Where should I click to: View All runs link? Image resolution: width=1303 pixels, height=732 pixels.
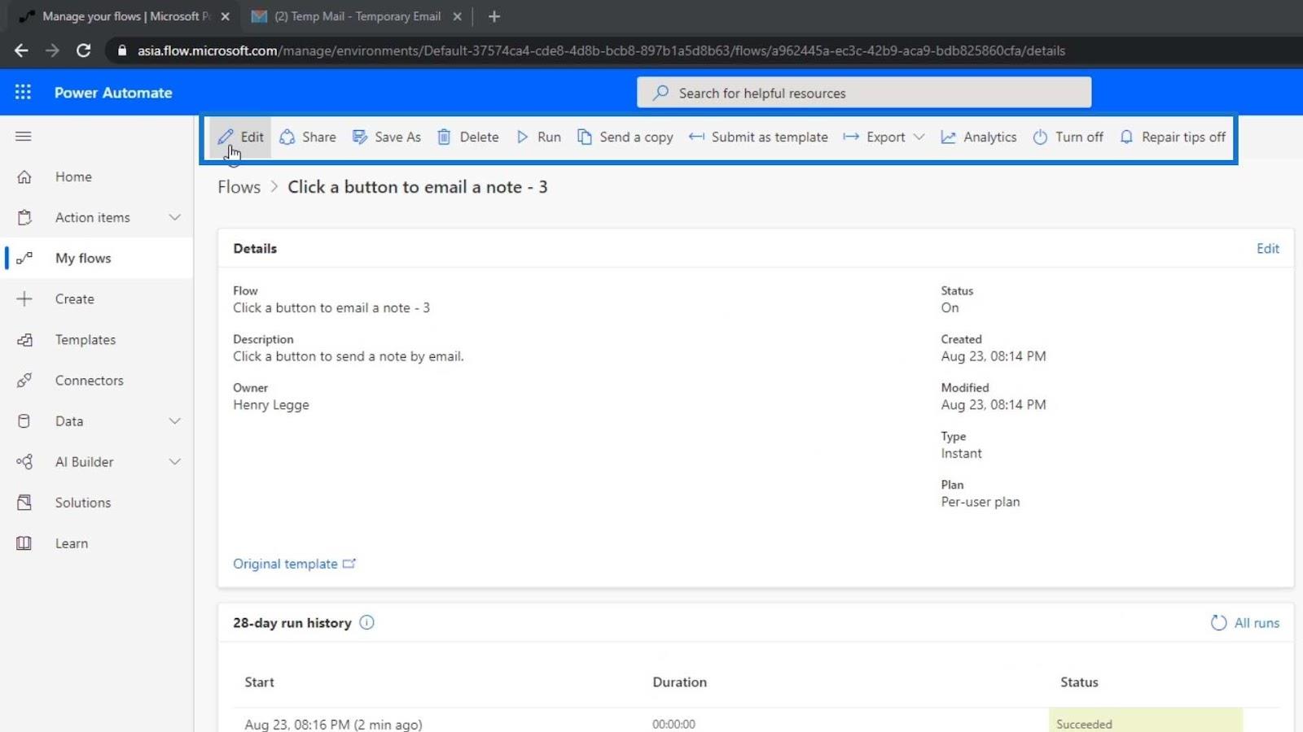(x=1257, y=623)
